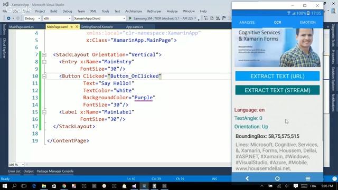Viewport: 338px width, 190px height.
Task: Click the navigate backward arrow icon in toolbar
Action: click(8, 18)
